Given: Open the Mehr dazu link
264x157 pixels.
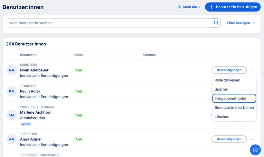Looking at the screenshot, I should (189, 7).
